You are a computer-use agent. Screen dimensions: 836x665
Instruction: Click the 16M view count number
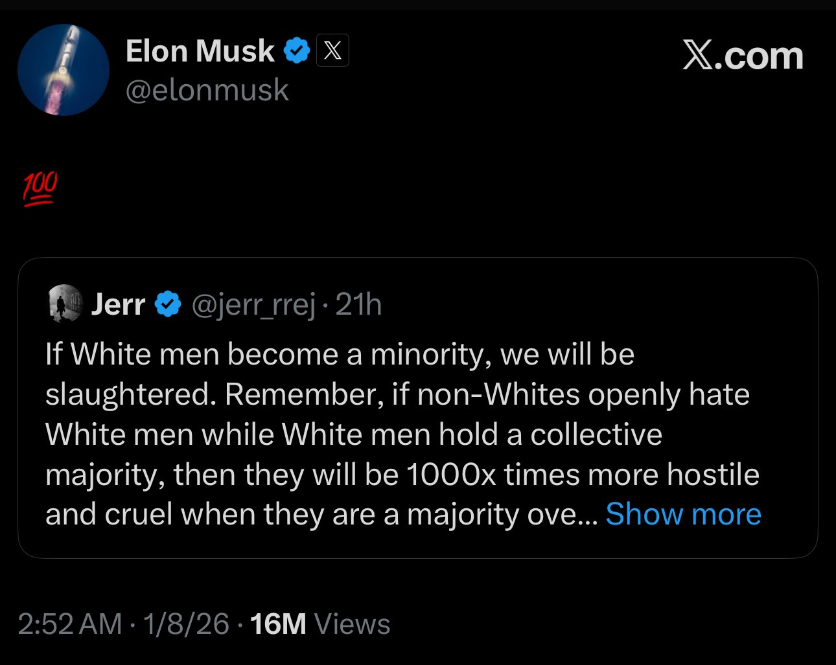(x=278, y=624)
